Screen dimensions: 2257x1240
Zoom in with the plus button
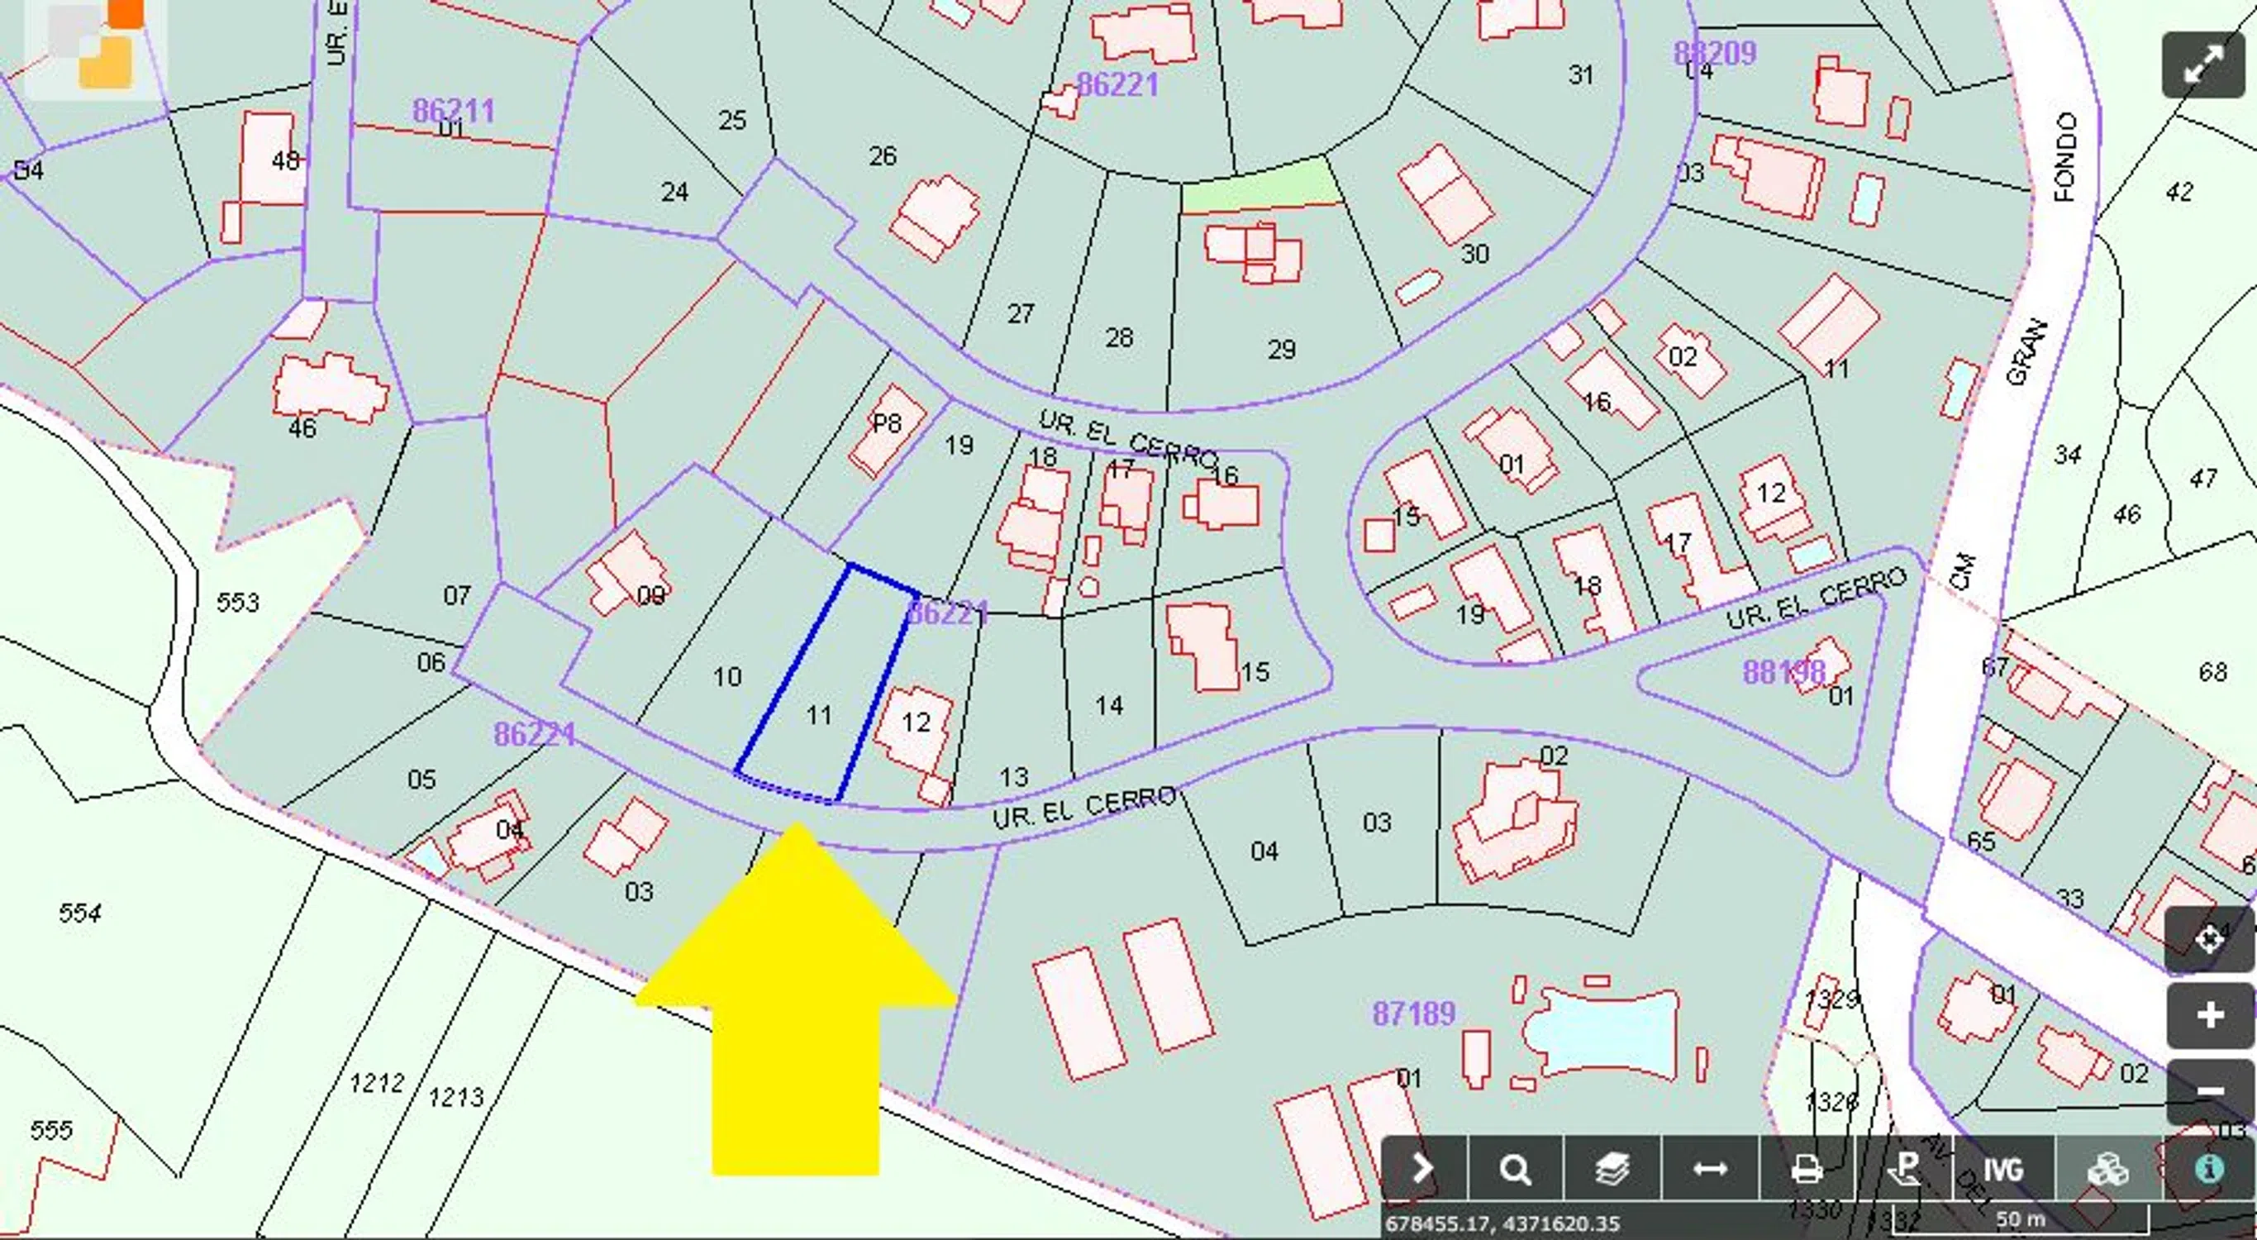pyautogui.click(x=2209, y=1015)
